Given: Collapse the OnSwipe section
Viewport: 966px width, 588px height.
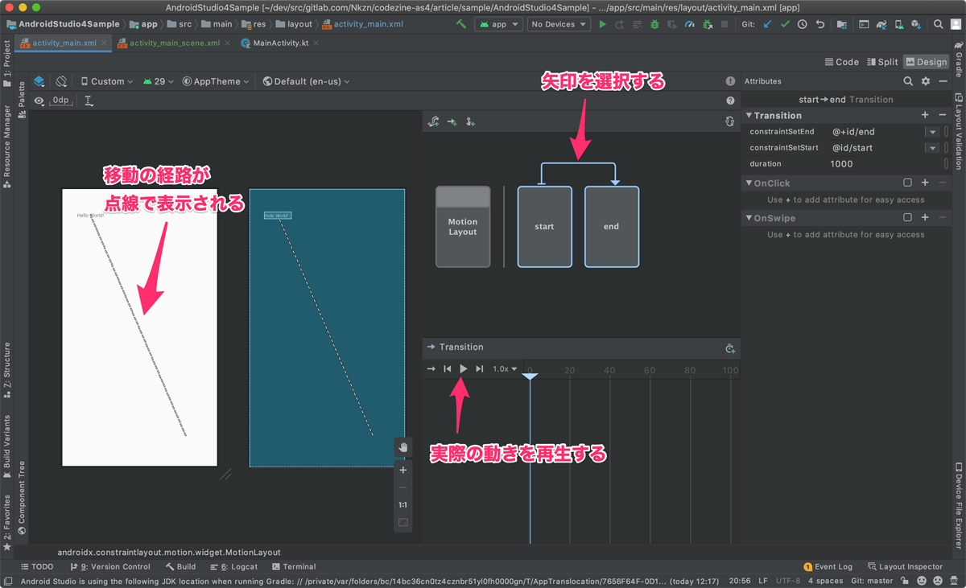Looking at the screenshot, I should point(749,218).
